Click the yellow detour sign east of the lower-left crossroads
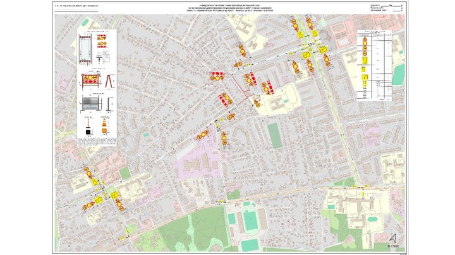 click(114, 195)
